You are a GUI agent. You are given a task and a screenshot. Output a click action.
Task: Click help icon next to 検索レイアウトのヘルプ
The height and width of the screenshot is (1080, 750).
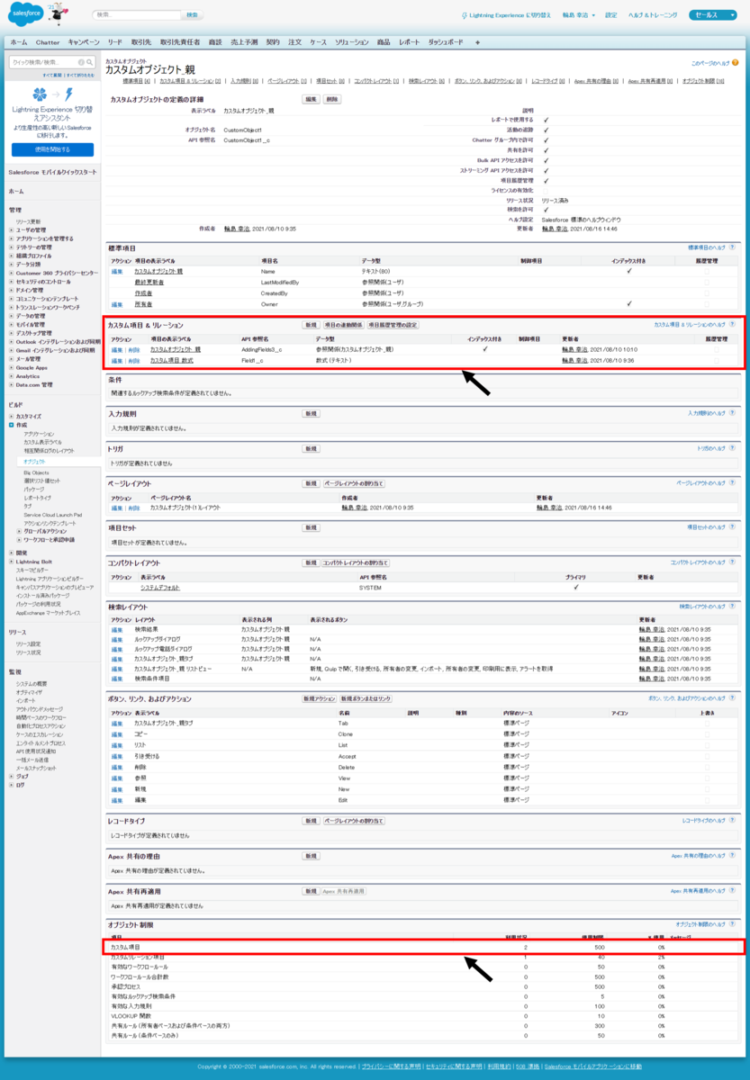(x=732, y=607)
